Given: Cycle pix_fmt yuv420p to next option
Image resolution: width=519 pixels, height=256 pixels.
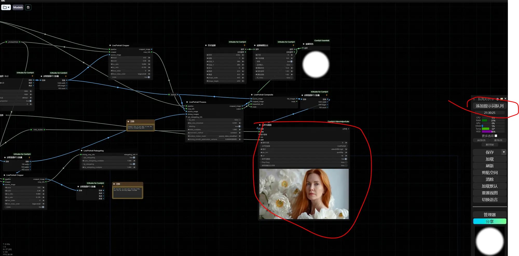Looking at the screenshot, I should click(346, 153).
